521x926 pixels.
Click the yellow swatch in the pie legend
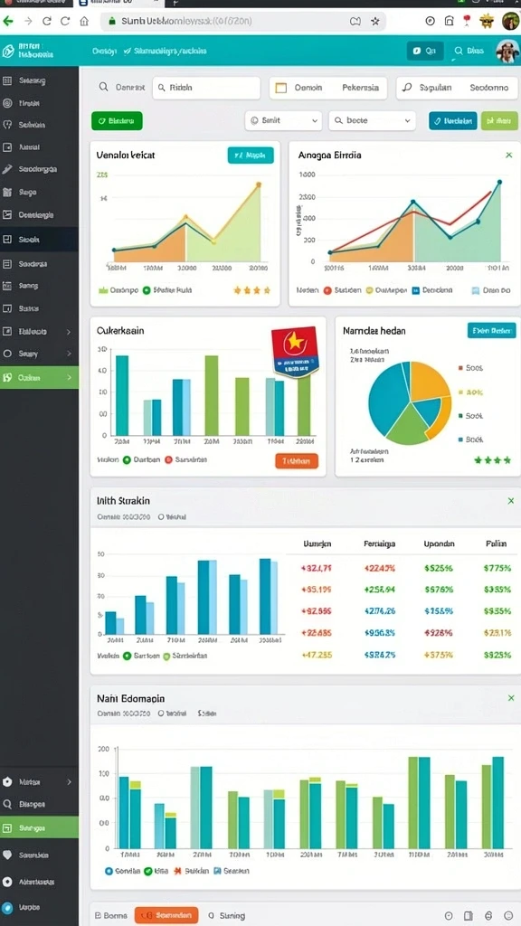point(460,392)
